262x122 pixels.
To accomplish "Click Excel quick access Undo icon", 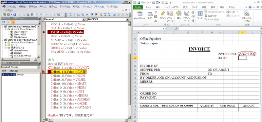I will (142, 3).
